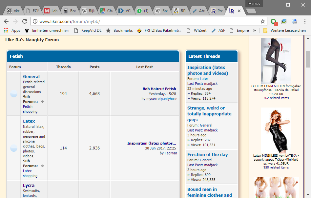View site information icon in address bar
Viewport: 311px width, 198px height.
(35, 21)
